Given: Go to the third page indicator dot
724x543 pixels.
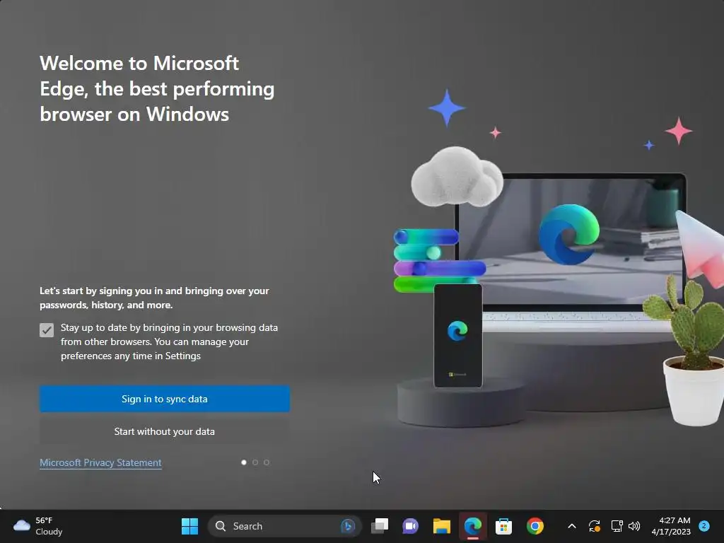Looking at the screenshot, I should (x=267, y=462).
